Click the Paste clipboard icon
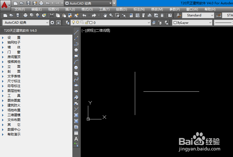Viewport: 233px width, 157px height. 64,15
